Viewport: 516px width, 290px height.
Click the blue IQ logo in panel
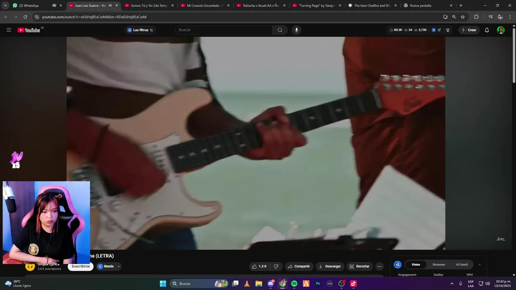pos(397,265)
